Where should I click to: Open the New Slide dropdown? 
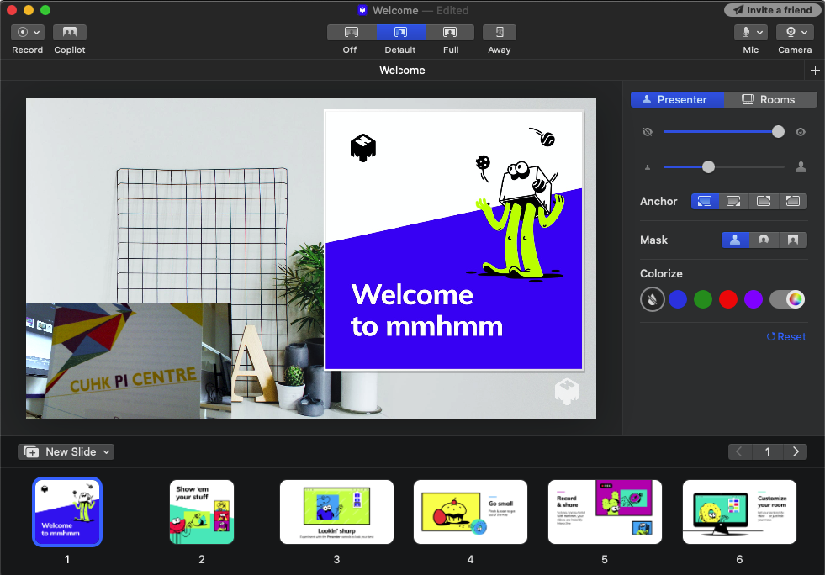(x=66, y=452)
